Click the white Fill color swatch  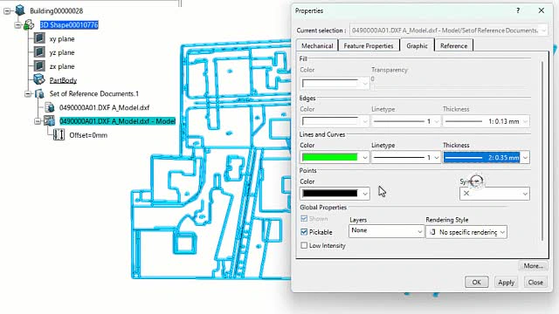click(329, 84)
